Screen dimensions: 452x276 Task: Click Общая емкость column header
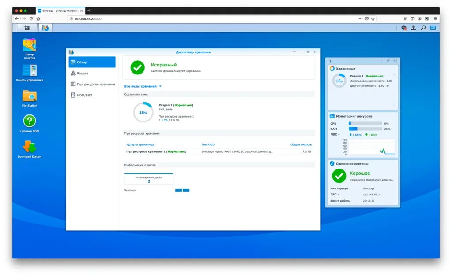[301, 144]
